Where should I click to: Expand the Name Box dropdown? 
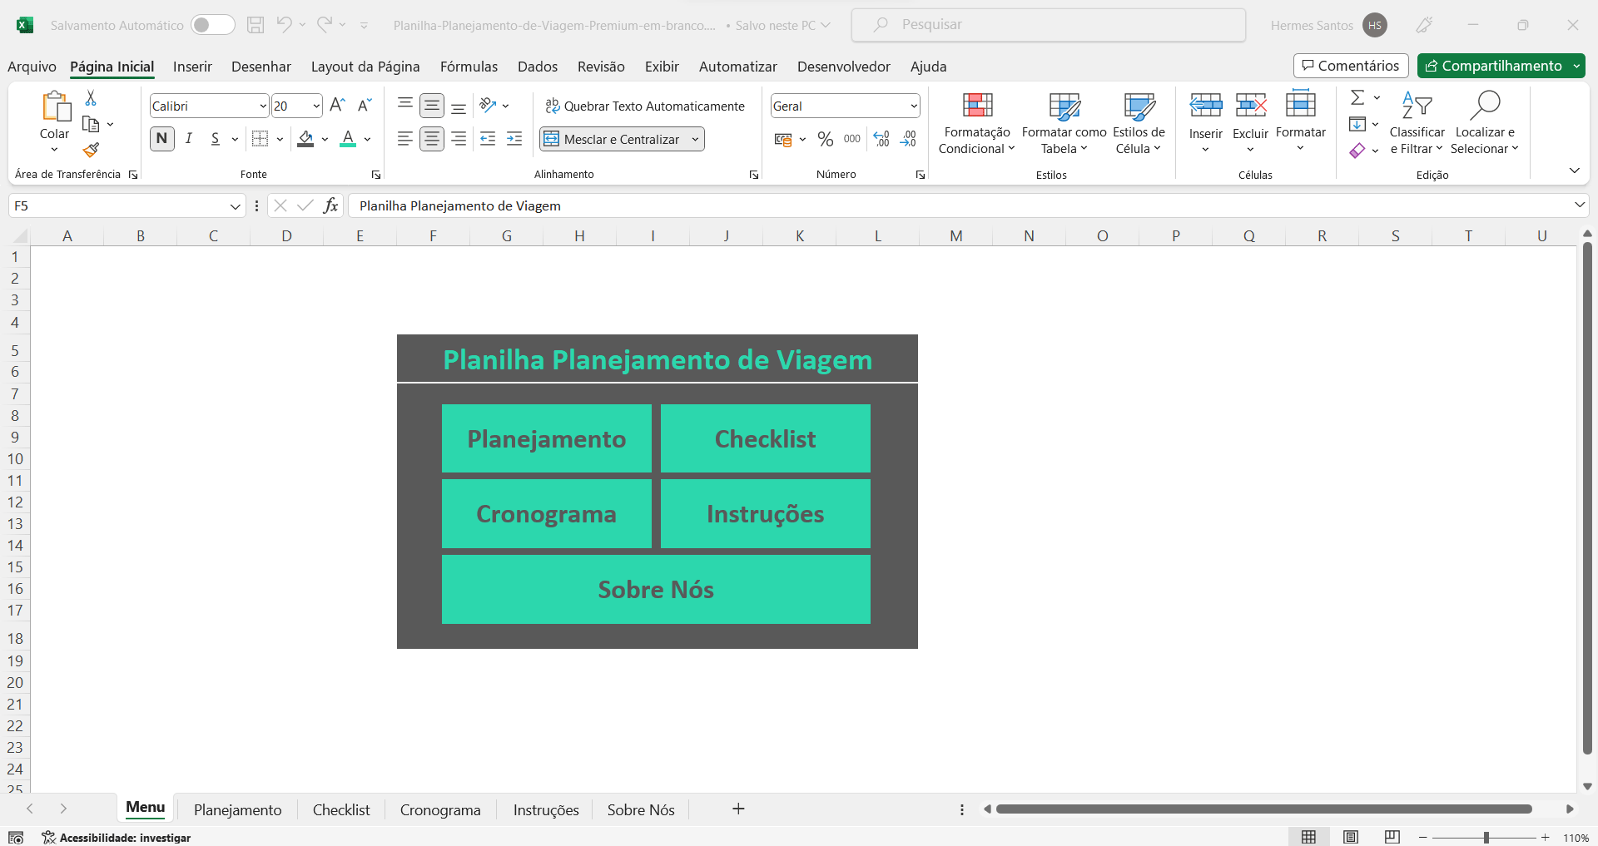tap(236, 205)
